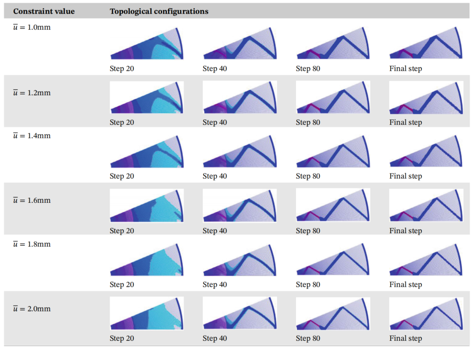Click the ū = 1.6mm constraint label
The height and width of the screenshot is (351, 475).
tap(32, 200)
